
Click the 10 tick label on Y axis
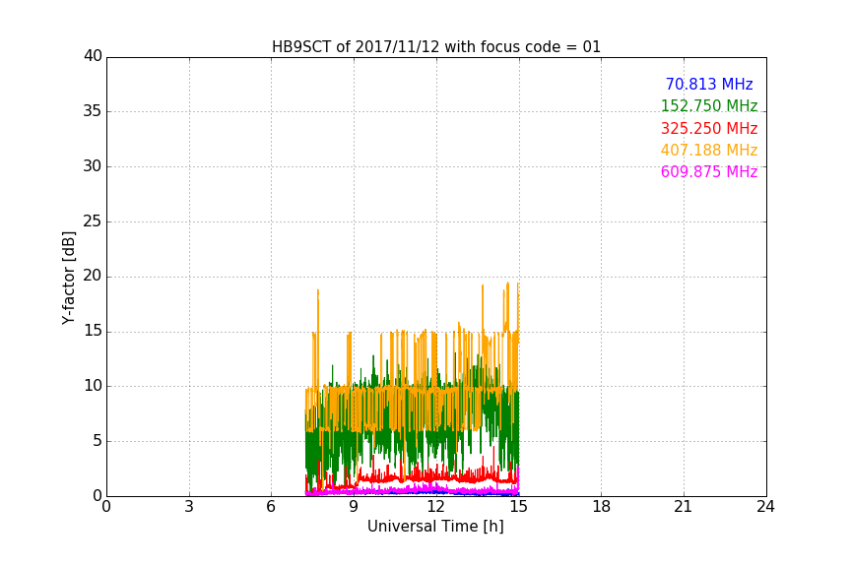(93, 386)
